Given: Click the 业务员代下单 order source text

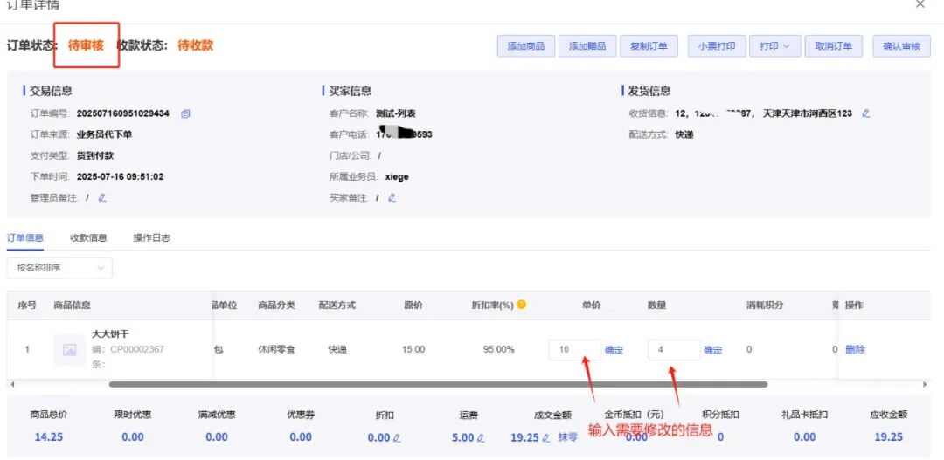Looking at the screenshot, I should click(105, 134).
